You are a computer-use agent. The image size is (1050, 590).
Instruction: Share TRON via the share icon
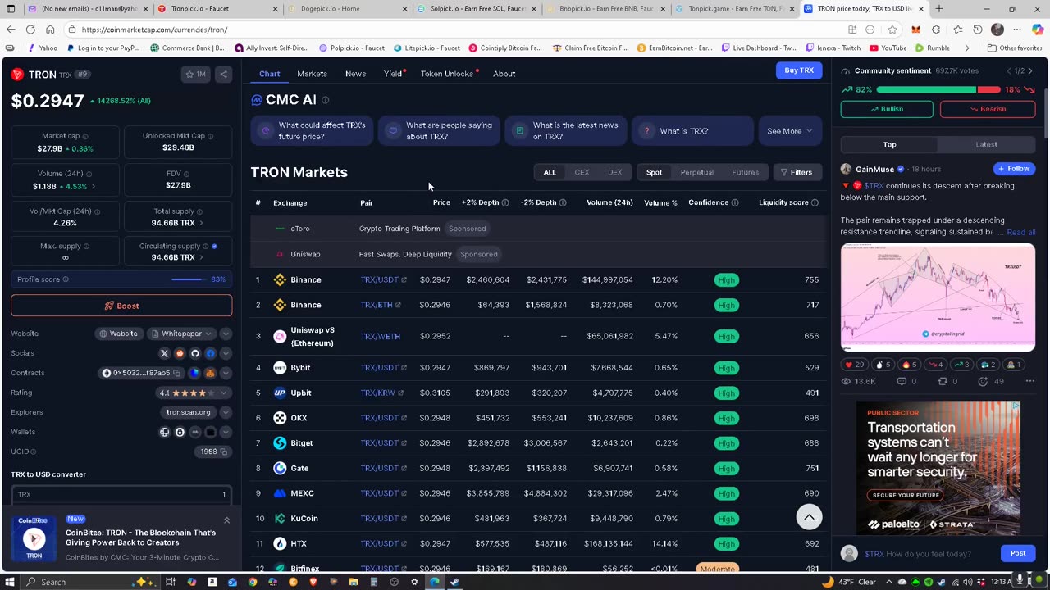click(223, 75)
